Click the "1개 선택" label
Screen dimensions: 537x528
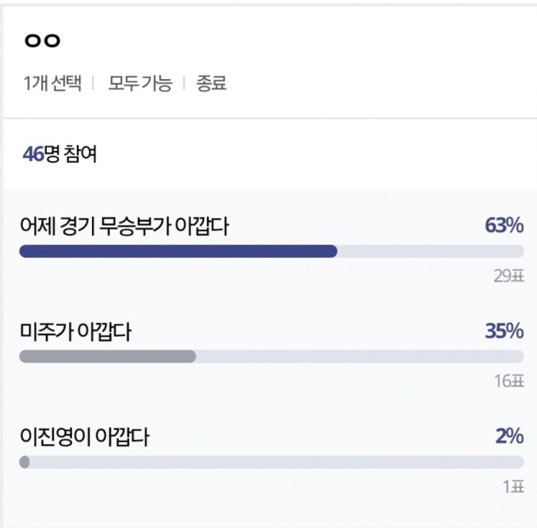click(52, 84)
